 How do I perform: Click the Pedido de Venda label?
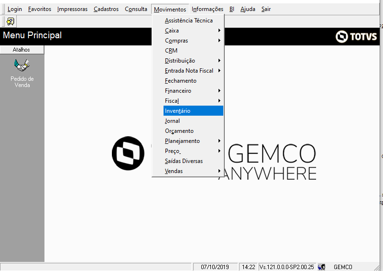click(22, 82)
